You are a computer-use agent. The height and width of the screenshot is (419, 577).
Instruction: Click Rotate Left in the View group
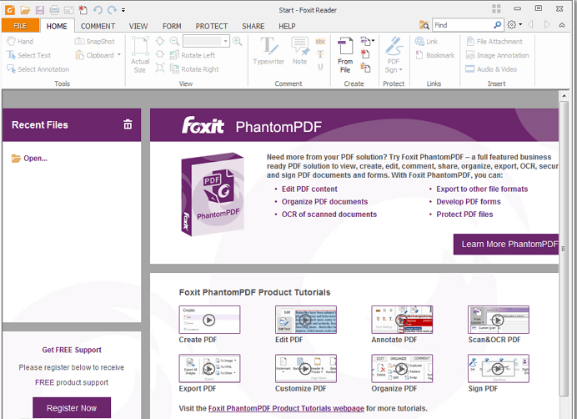[193, 55]
